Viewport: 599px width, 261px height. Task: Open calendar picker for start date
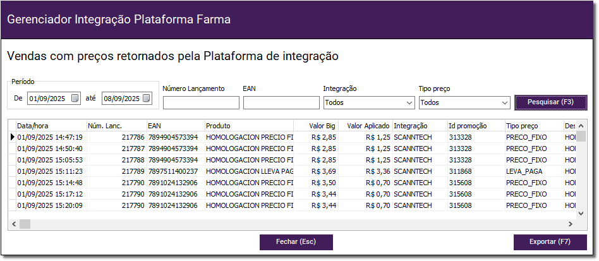tap(75, 99)
